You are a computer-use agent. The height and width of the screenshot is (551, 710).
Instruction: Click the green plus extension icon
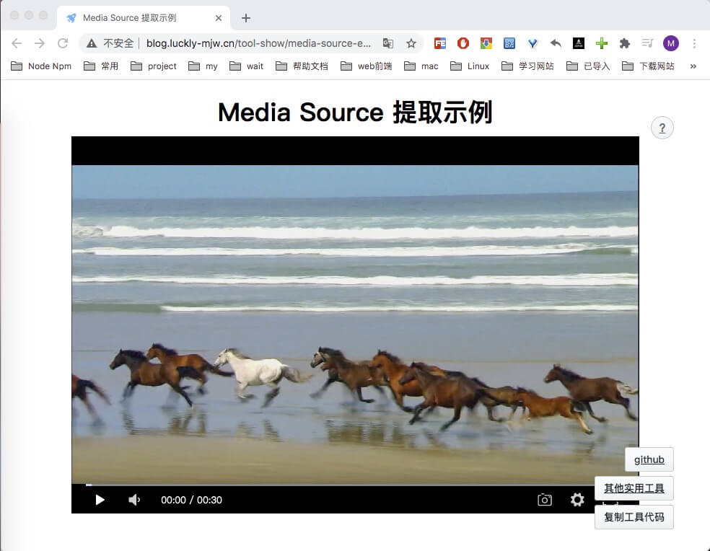click(602, 43)
